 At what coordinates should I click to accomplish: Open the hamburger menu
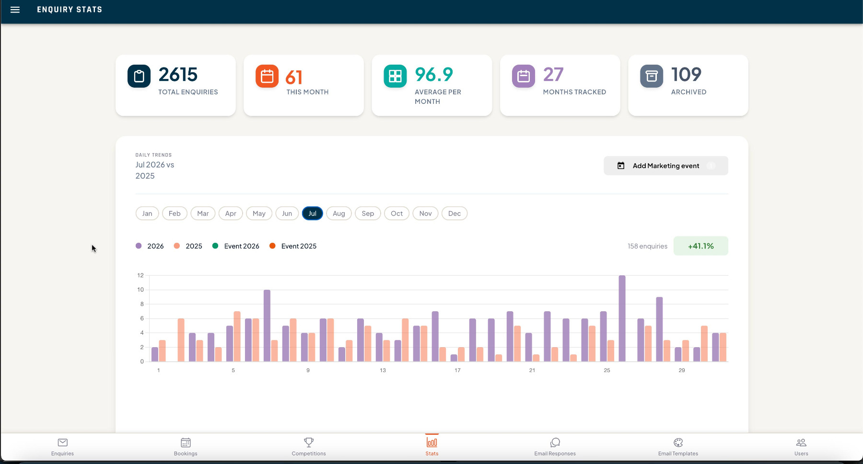15,10
